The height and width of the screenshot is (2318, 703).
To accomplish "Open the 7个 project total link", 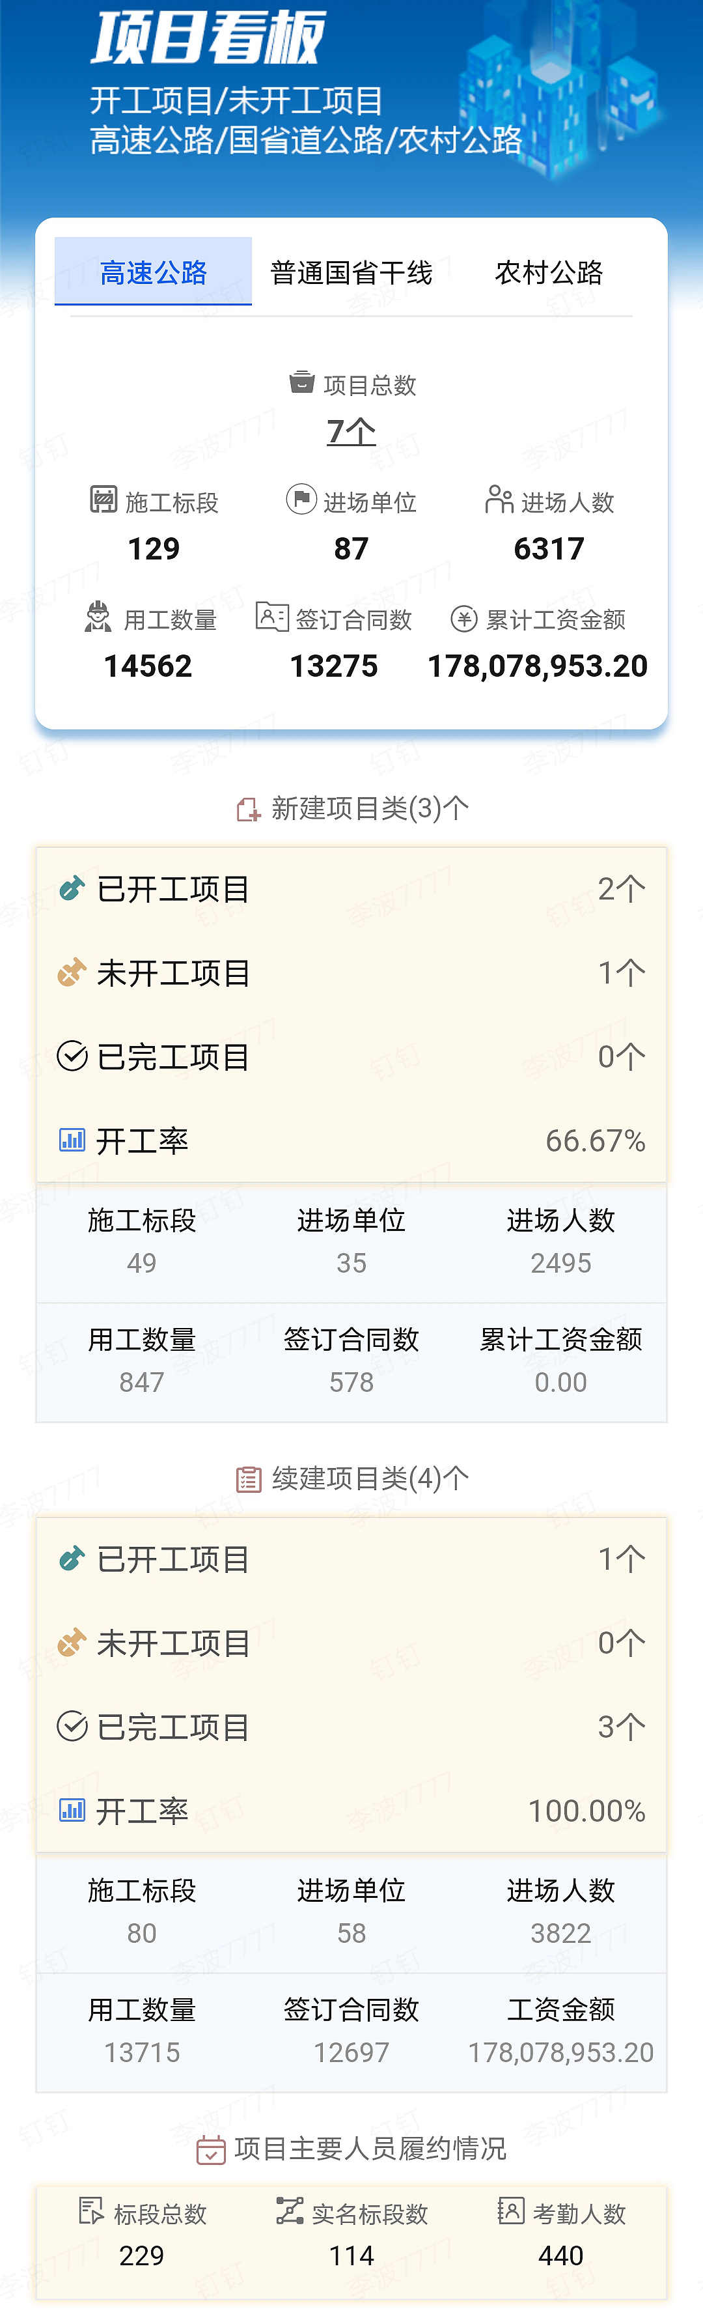I will tap(351, 431).
